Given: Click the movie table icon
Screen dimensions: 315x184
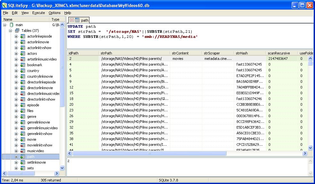Looking at the screenshot, I should click(23, 139).
